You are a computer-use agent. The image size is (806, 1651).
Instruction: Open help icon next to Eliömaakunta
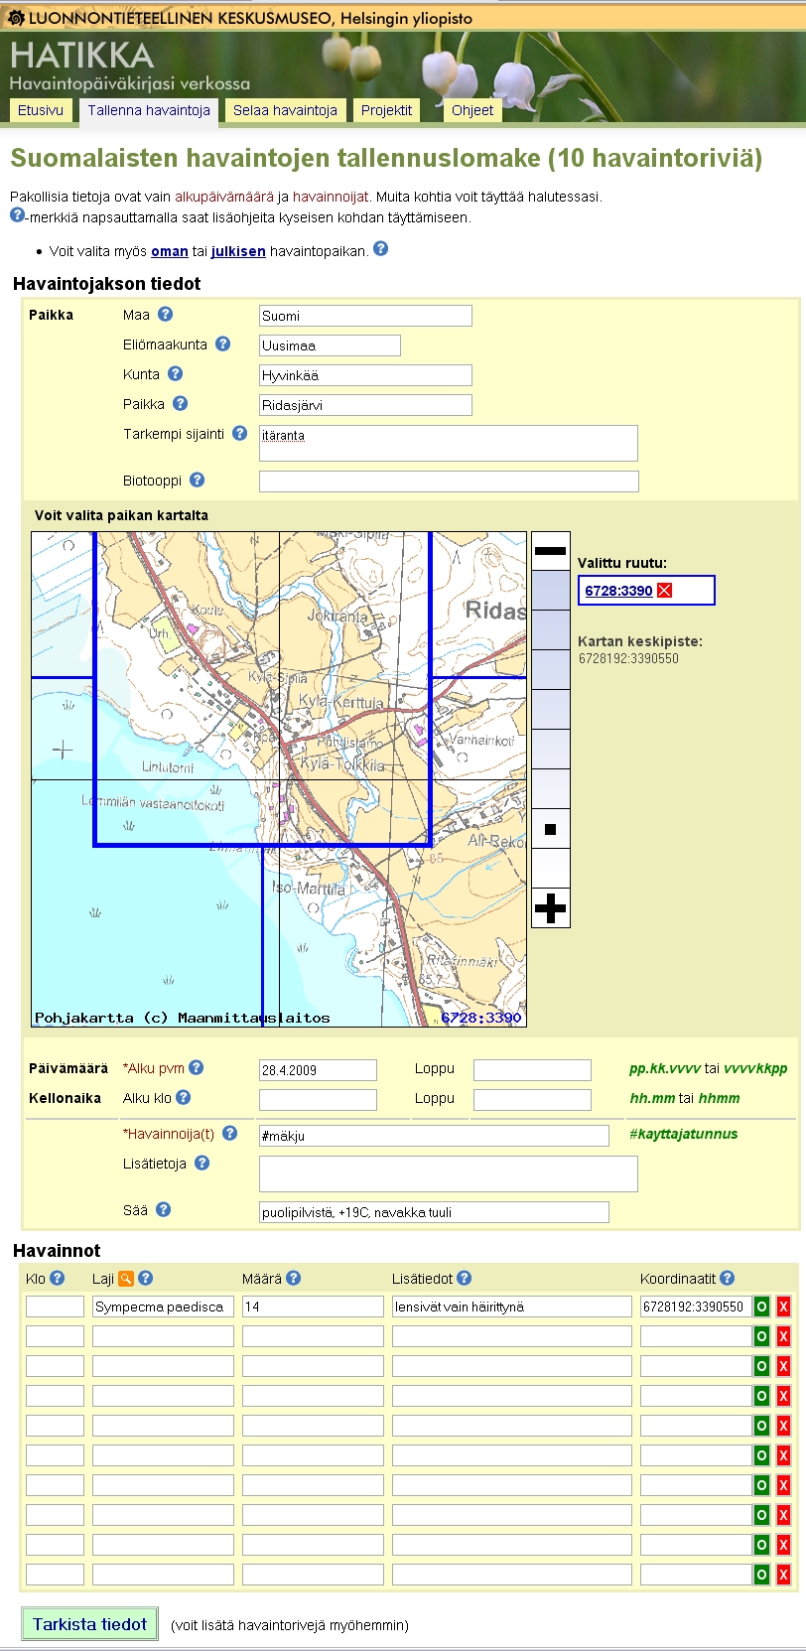pos(222,344)
